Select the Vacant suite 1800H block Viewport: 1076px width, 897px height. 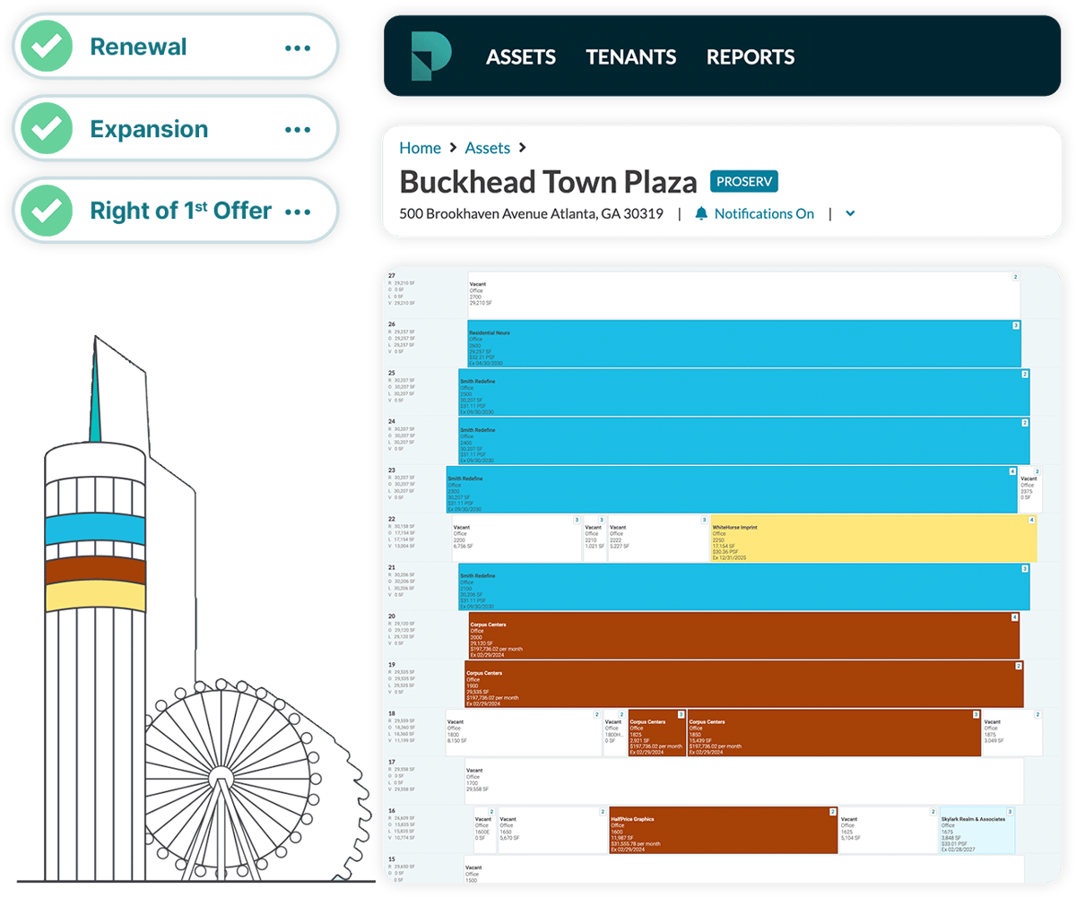coord(614,732)
